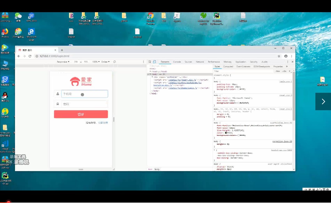Expand the div container node
Viewport: 331px width, 203px height.
pyautogui.click(x=152, y=77)
